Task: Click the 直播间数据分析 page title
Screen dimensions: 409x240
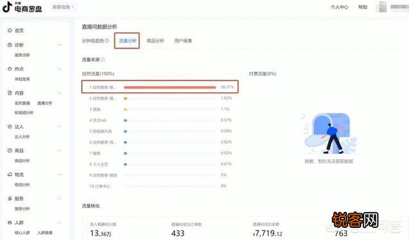Action: click(x=100, y=27)
